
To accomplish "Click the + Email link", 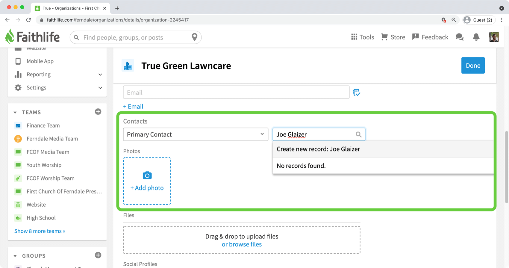I will coord(133,106).
